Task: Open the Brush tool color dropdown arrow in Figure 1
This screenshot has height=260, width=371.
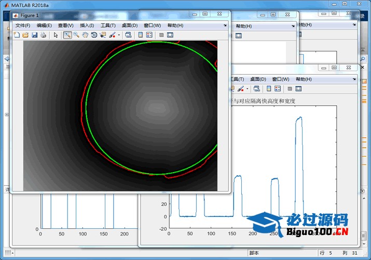Action: coord(119,35)
